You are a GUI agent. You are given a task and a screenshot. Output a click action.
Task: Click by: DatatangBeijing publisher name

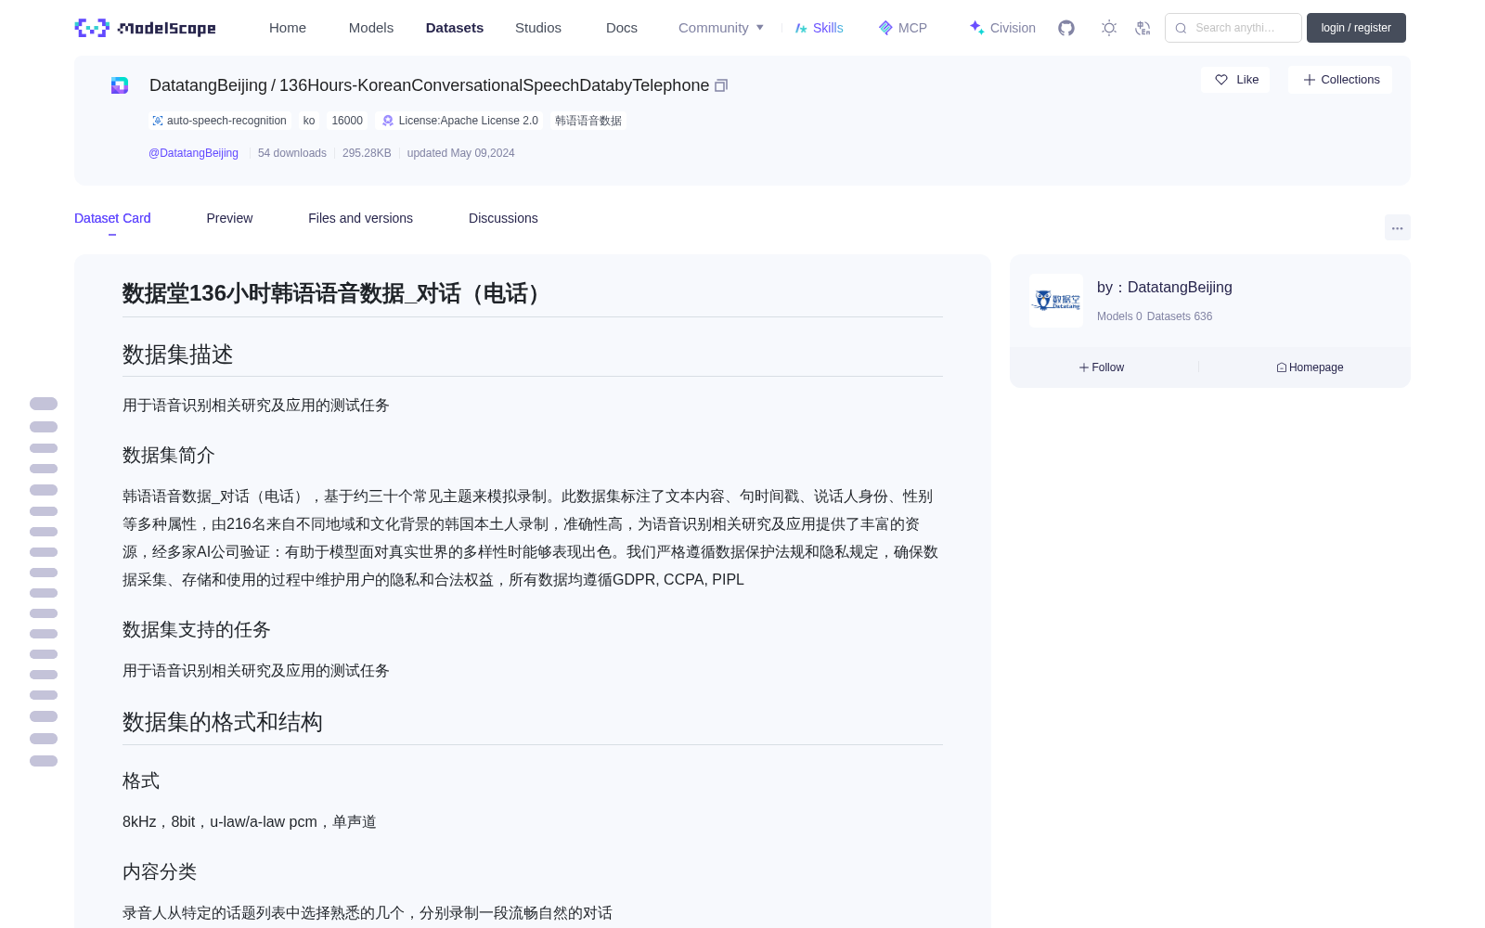pyautogui.click(x=1165, y=288)
